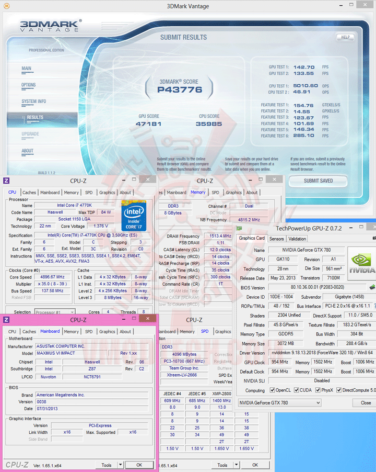Click Close button in GPU-Z
This screenshot has width=376, height=472.
[366, 403]
